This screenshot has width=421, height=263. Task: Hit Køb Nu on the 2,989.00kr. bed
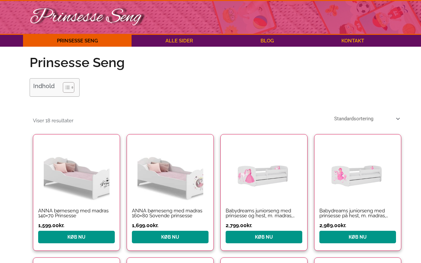358,237
